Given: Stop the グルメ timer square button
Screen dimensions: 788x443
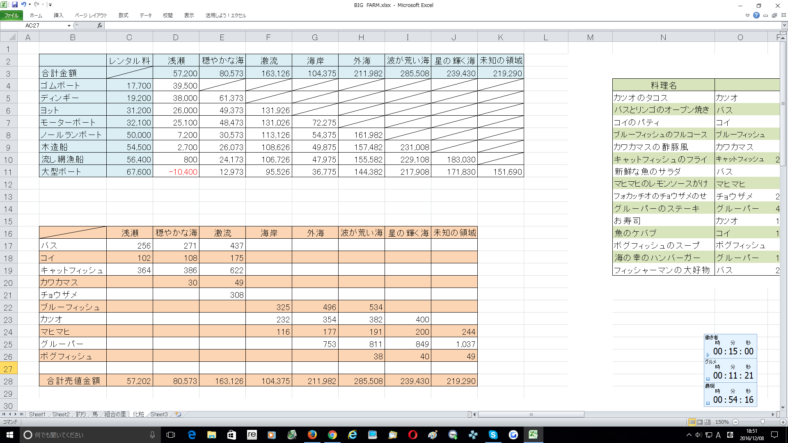Looking at the screenshot, I should [x=708, y=379].
